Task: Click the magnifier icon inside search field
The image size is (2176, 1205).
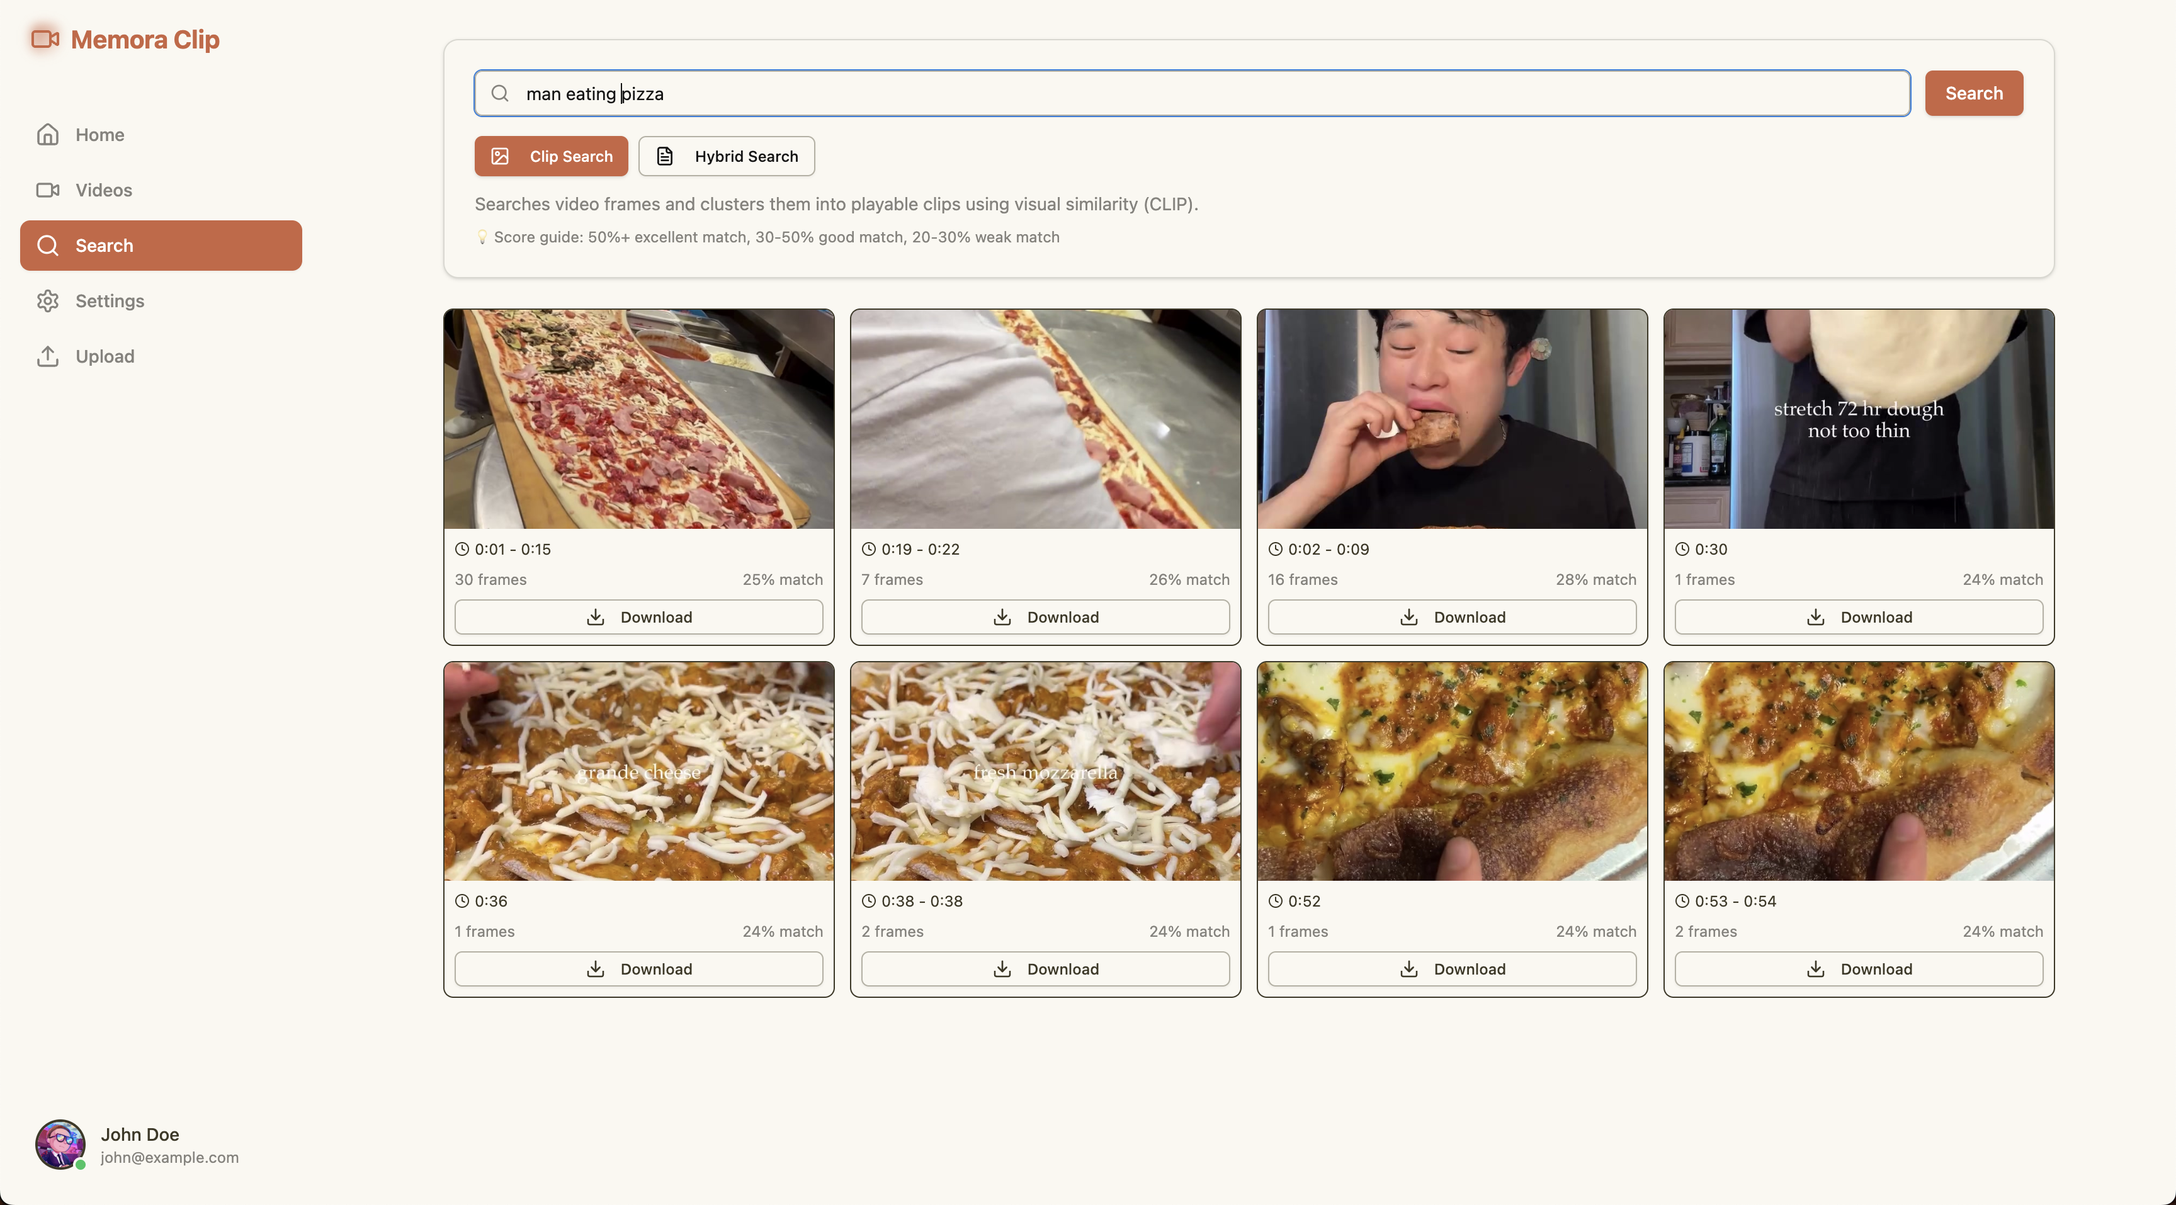Action: (x=500, y=93)
